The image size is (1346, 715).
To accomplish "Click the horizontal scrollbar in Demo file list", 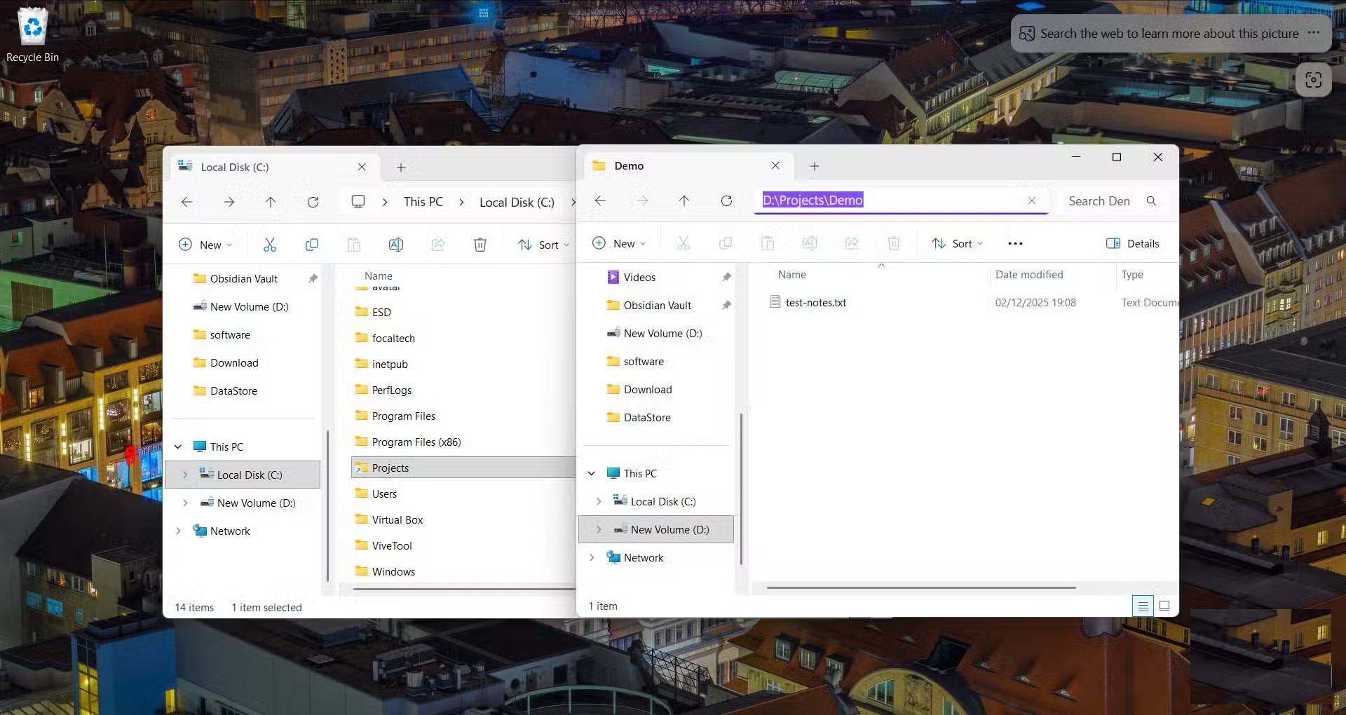I will click(920, 587).
